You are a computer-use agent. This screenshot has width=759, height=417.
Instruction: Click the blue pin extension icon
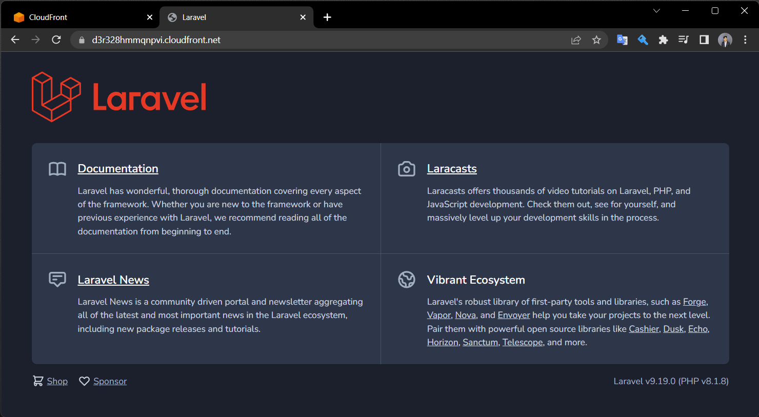pyautogui.click(x=643, y=40)
